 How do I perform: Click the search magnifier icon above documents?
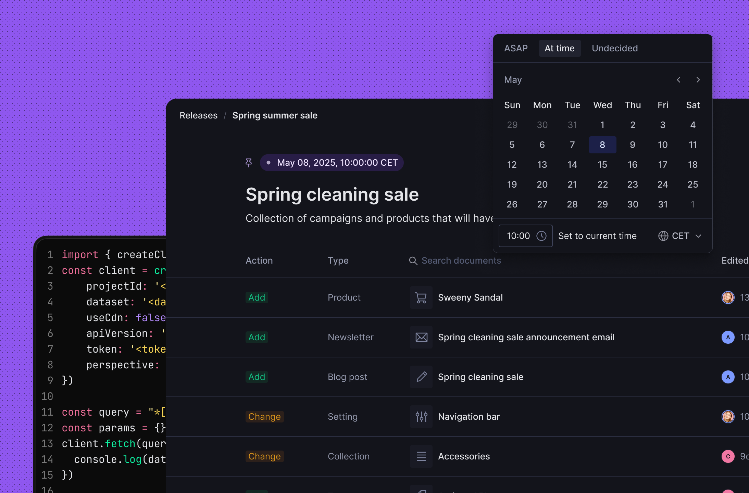pyautogui.click(x=413, y=261)
